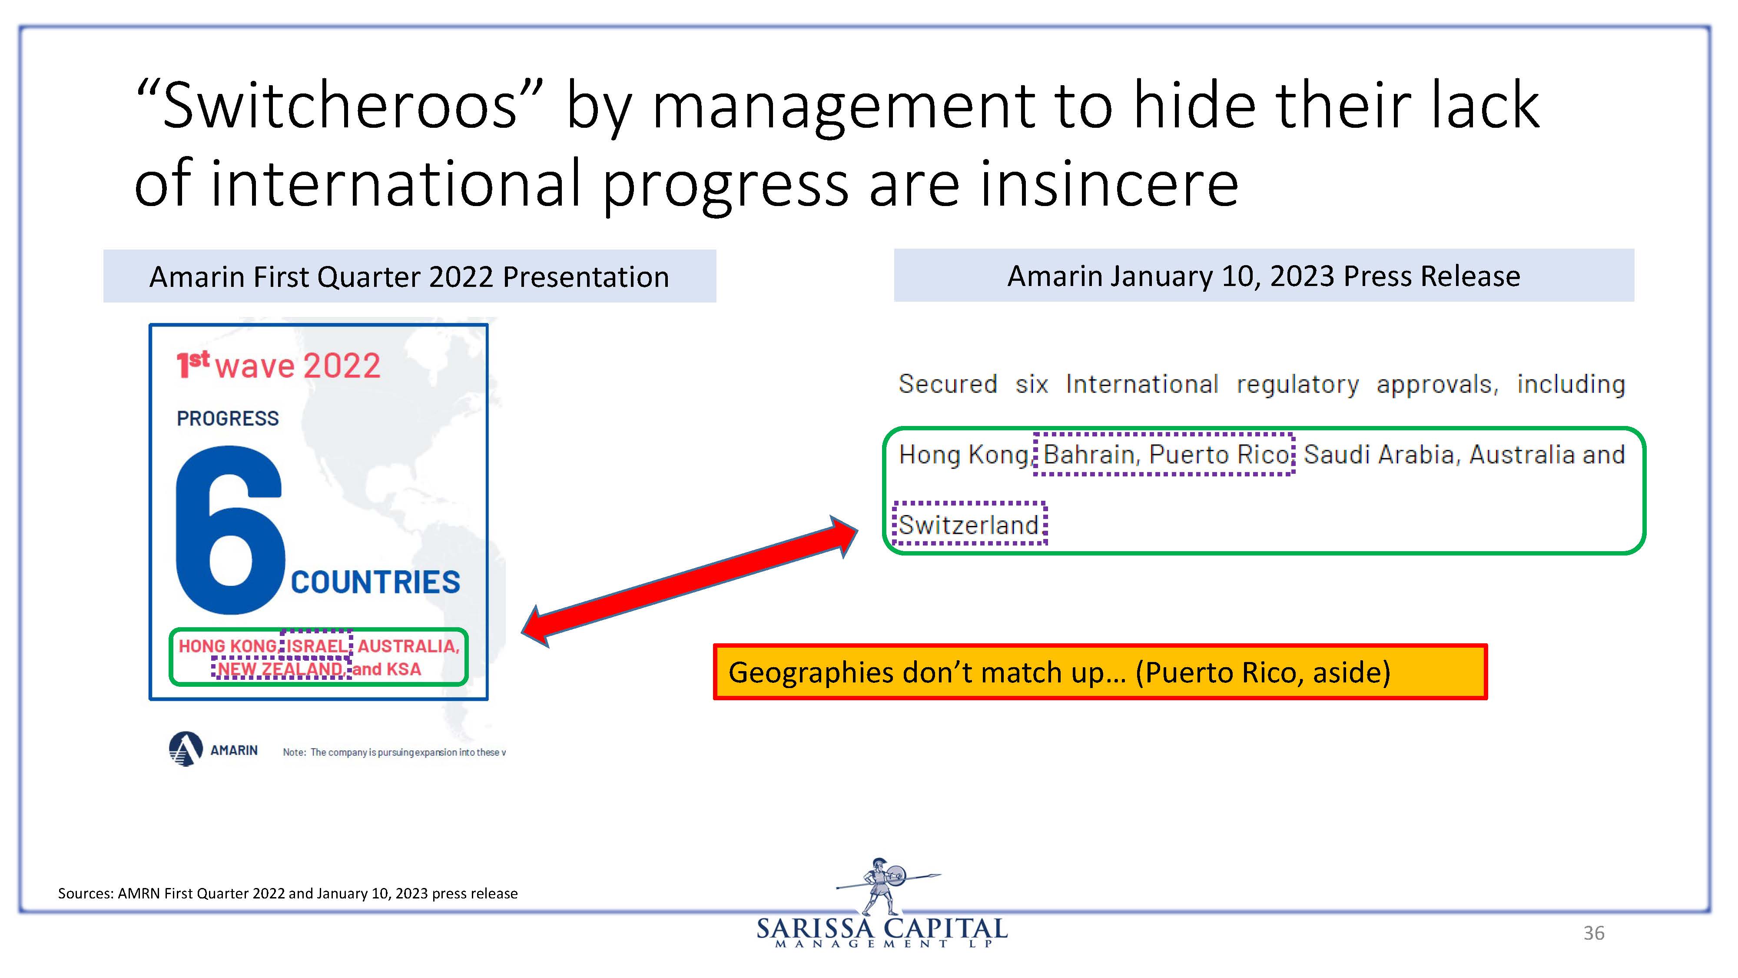
Task: Select the 'Amarin First Quarter 2022 Presentation' header
Action: [409, 277]
